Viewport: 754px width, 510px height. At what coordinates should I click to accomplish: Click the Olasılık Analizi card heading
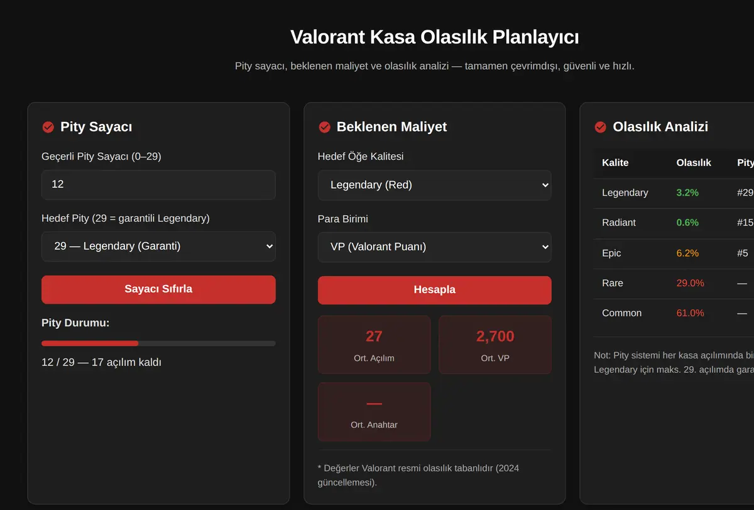[x=660, y=127]
